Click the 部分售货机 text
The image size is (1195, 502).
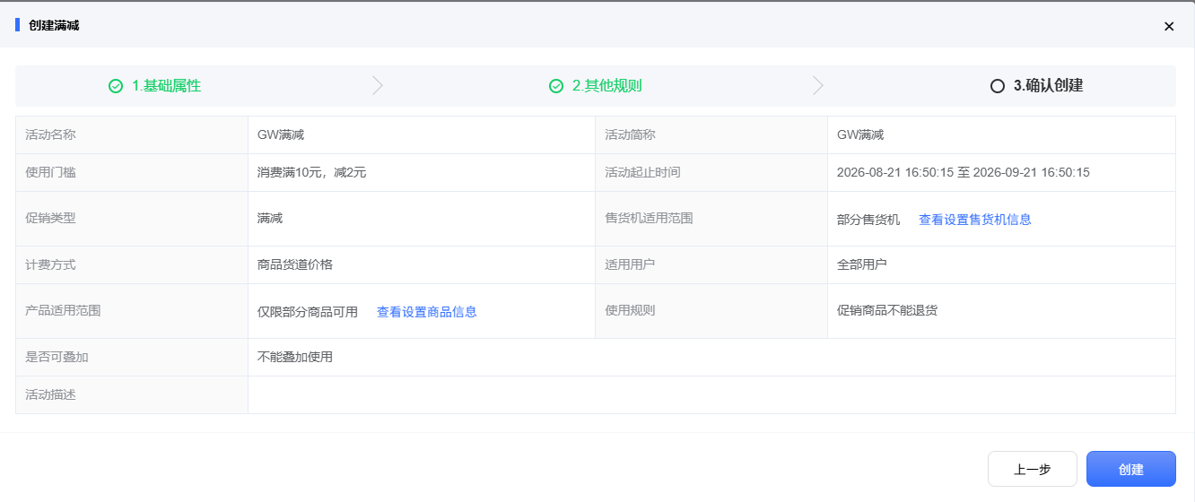click(x=868, y=220)
